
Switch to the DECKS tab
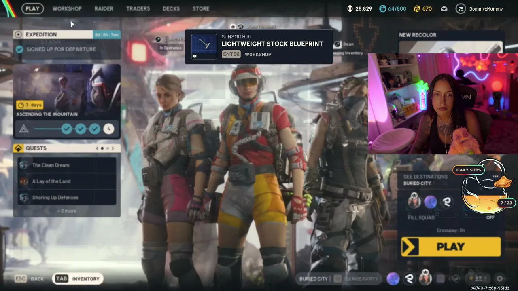(x=171, y=8)
